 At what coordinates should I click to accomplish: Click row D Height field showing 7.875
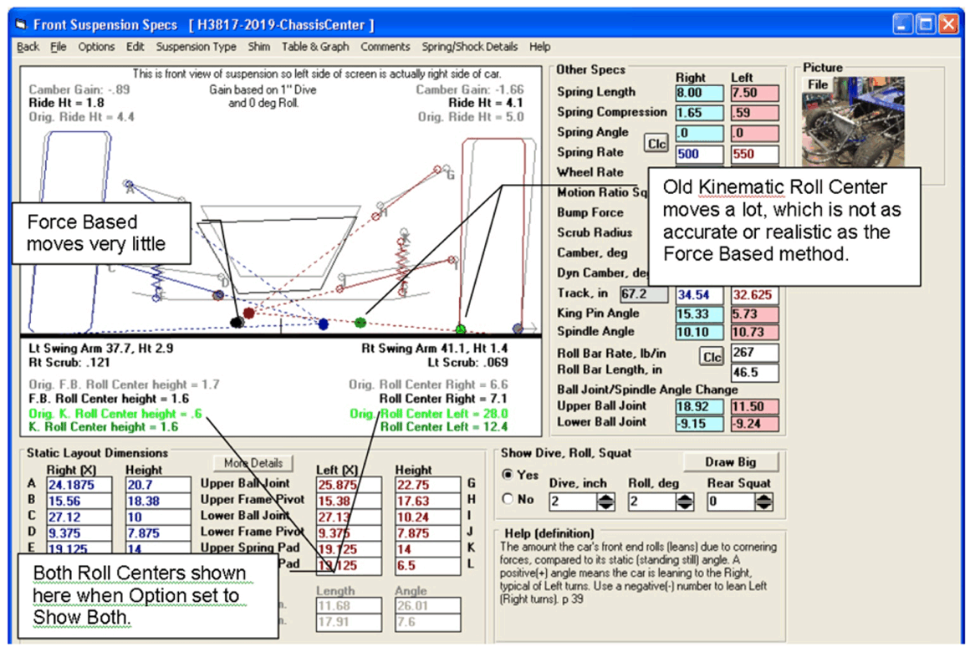[x=158, y=533]
